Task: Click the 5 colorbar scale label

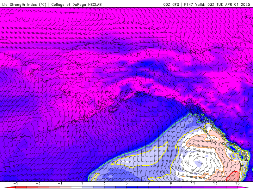Action: pyautogui.click(x=126, y=183)
